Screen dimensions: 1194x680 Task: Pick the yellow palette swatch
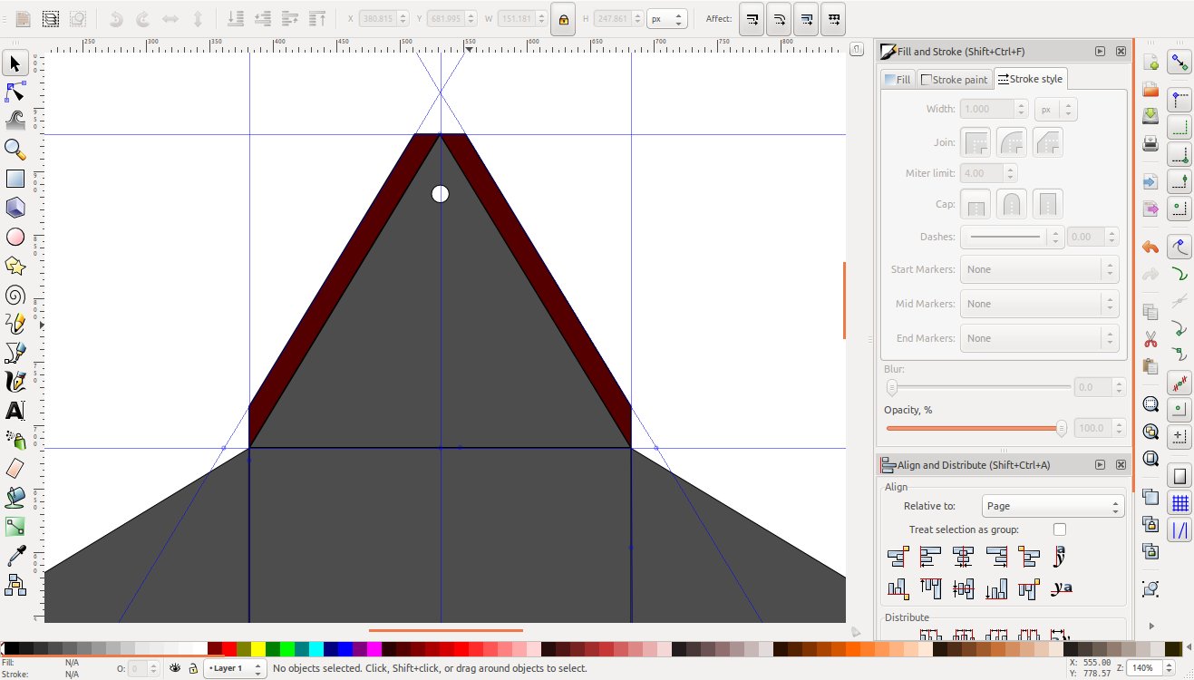(x=258, y=648)
